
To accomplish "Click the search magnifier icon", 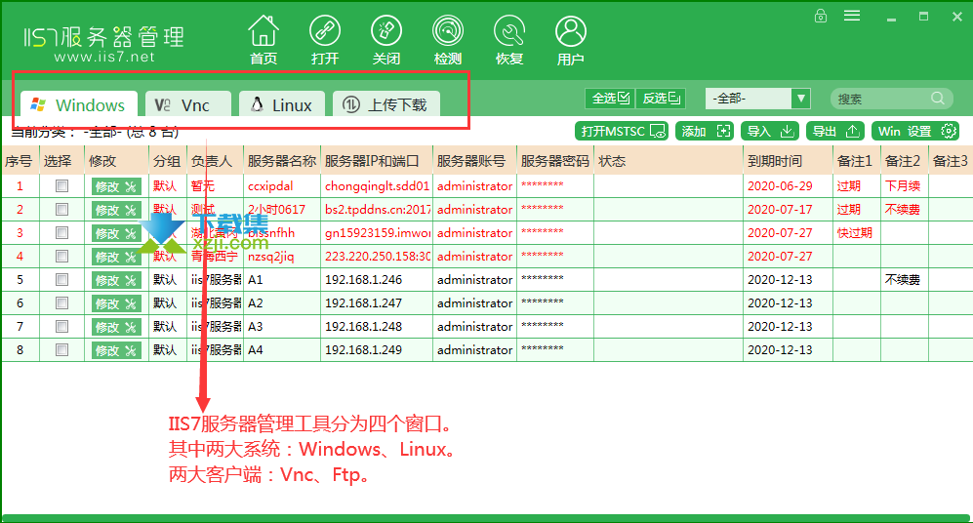I will click(938, 98).
